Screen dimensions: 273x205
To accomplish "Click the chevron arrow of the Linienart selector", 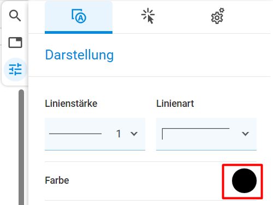I will (245, 134).
